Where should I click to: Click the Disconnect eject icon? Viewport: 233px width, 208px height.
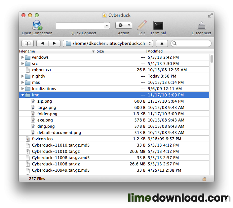(201, 25)
